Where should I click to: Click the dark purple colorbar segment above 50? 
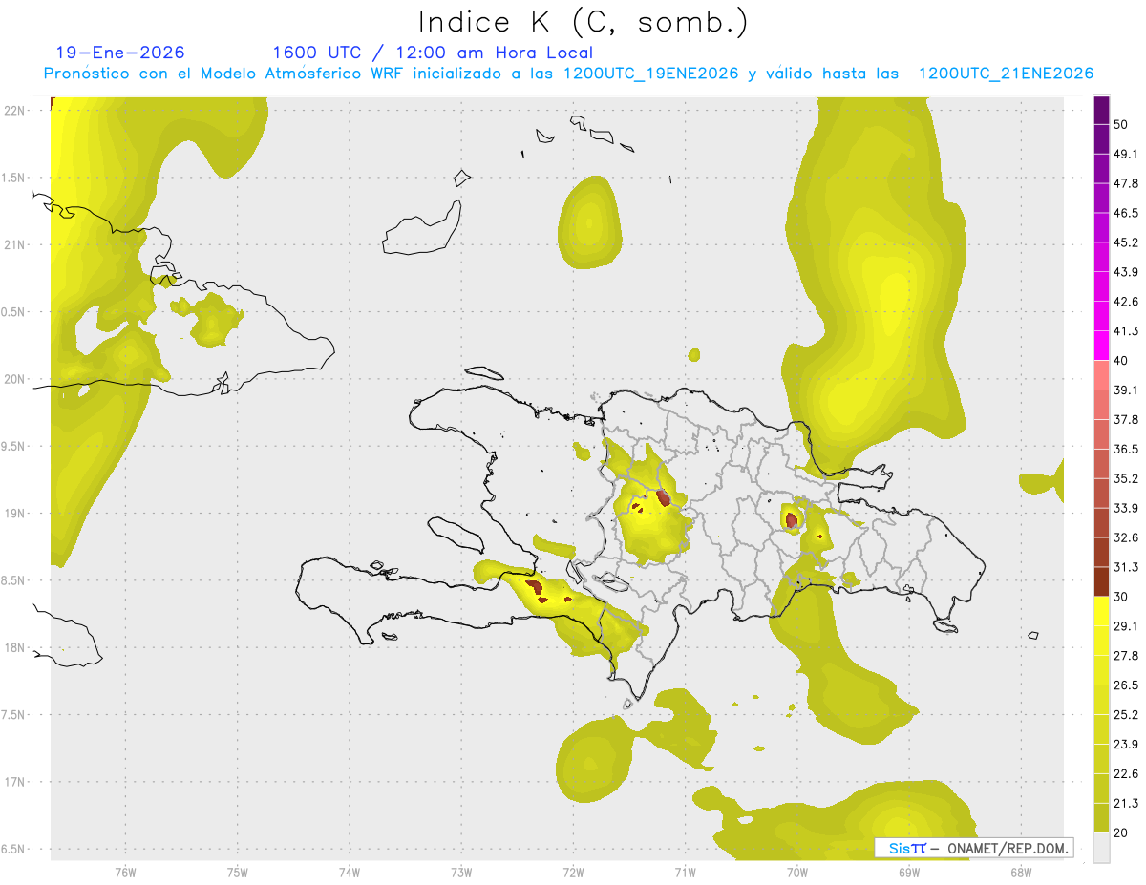1101,111
